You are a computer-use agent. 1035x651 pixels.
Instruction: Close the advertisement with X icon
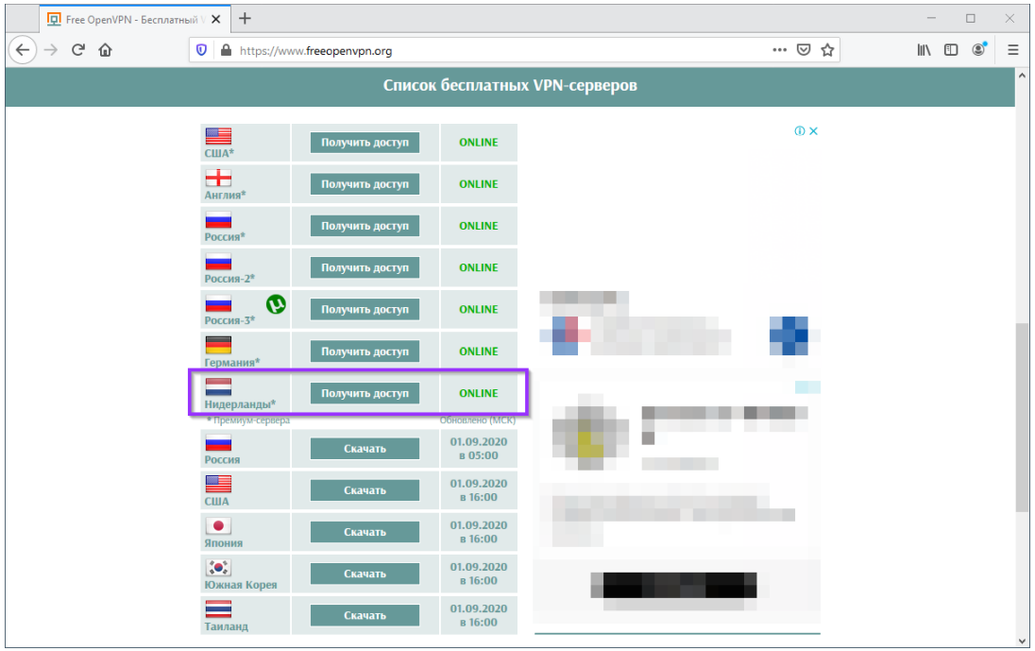(813, 131)
